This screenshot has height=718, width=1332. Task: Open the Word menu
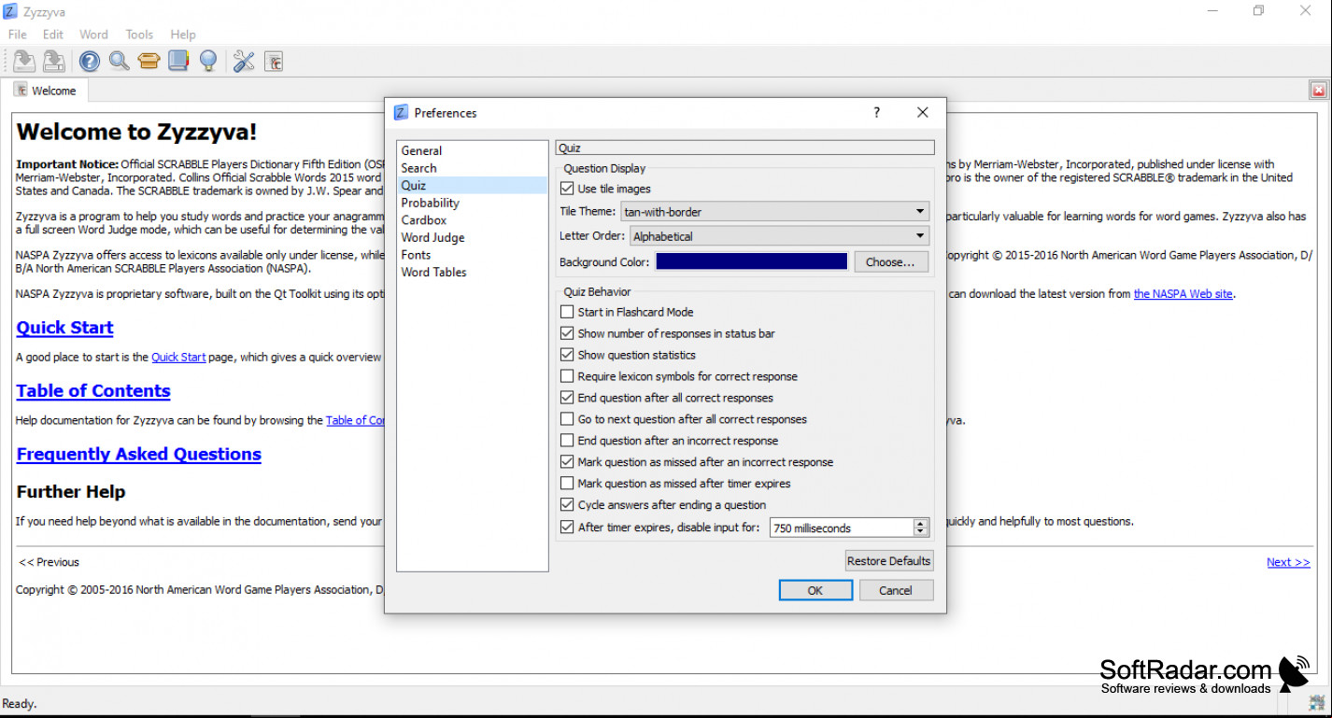[x=93, y=35]
